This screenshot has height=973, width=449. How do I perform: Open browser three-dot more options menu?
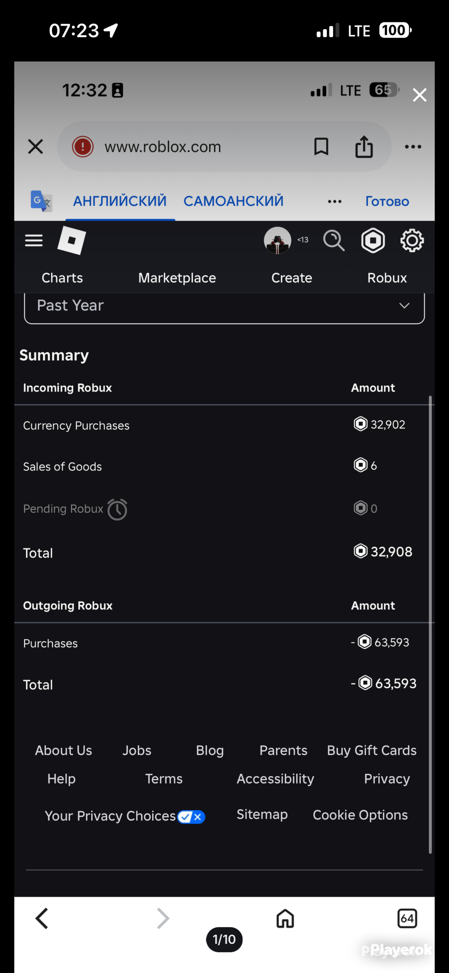[x=413, y=147]
